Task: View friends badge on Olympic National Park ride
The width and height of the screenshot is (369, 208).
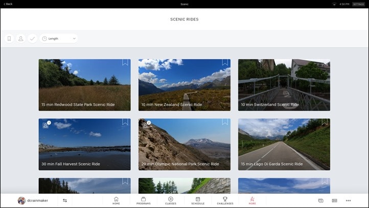Action: 146,125
